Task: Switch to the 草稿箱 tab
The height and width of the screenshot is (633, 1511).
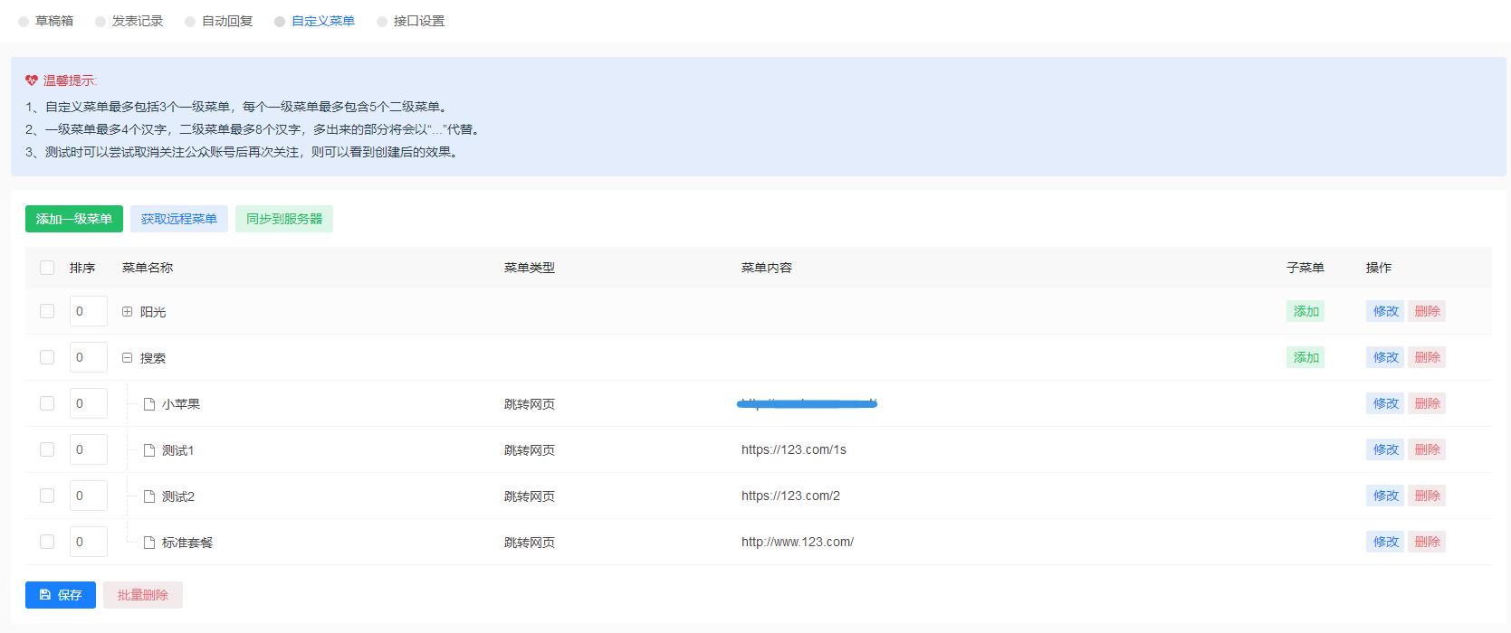Action: point(53,21)
